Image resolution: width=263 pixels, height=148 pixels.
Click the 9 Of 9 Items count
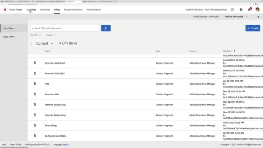68,43
